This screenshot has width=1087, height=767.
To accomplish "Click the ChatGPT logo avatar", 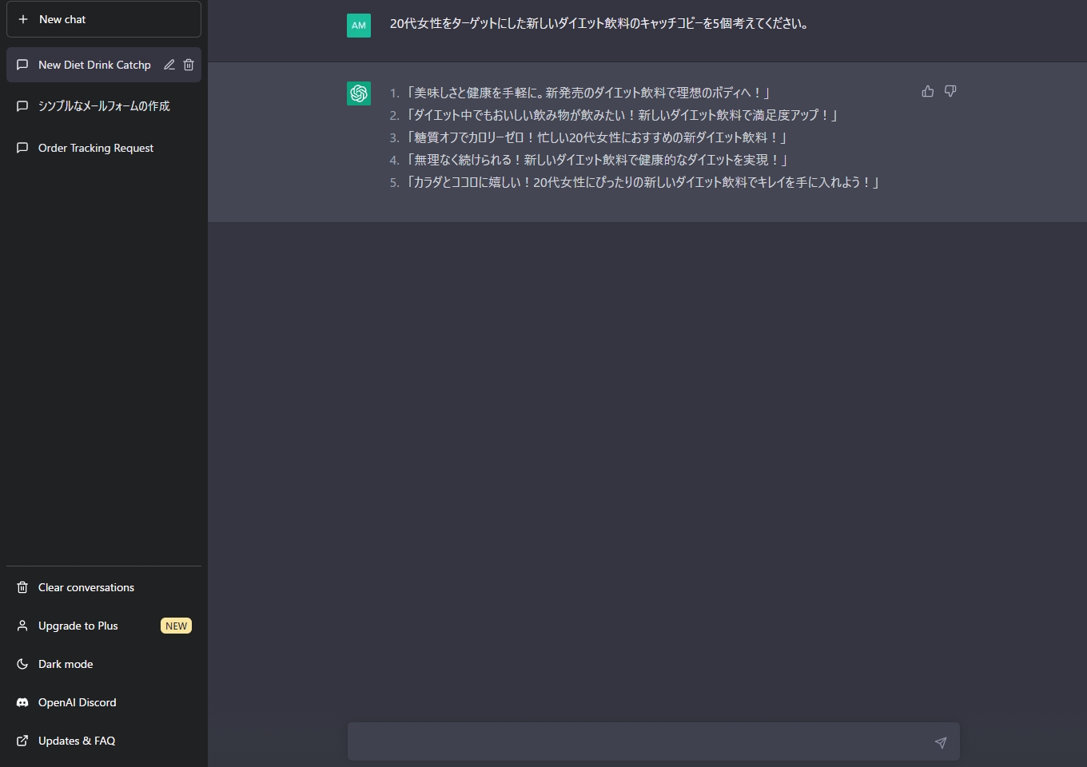I will 359,93.
